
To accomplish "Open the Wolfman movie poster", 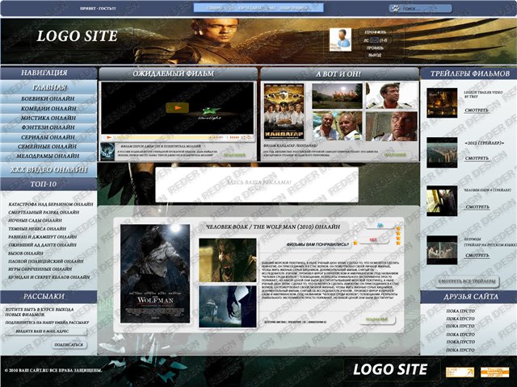I will click(x=155, y=273).
